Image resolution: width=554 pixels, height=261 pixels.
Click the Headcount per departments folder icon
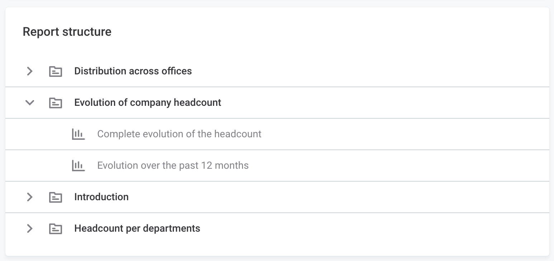(56, 228)
